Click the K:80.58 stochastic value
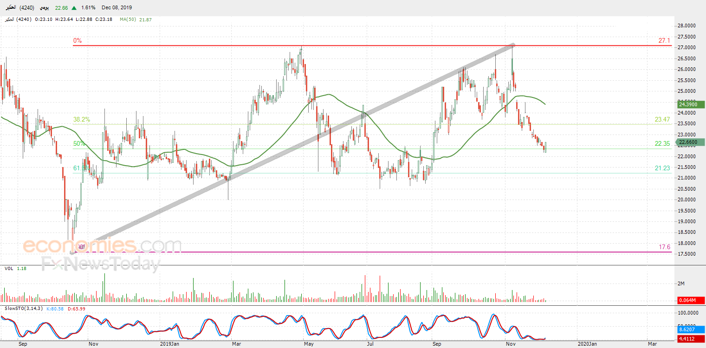The width and height of the screenshot is (706, 348). (x=55, y=308)
